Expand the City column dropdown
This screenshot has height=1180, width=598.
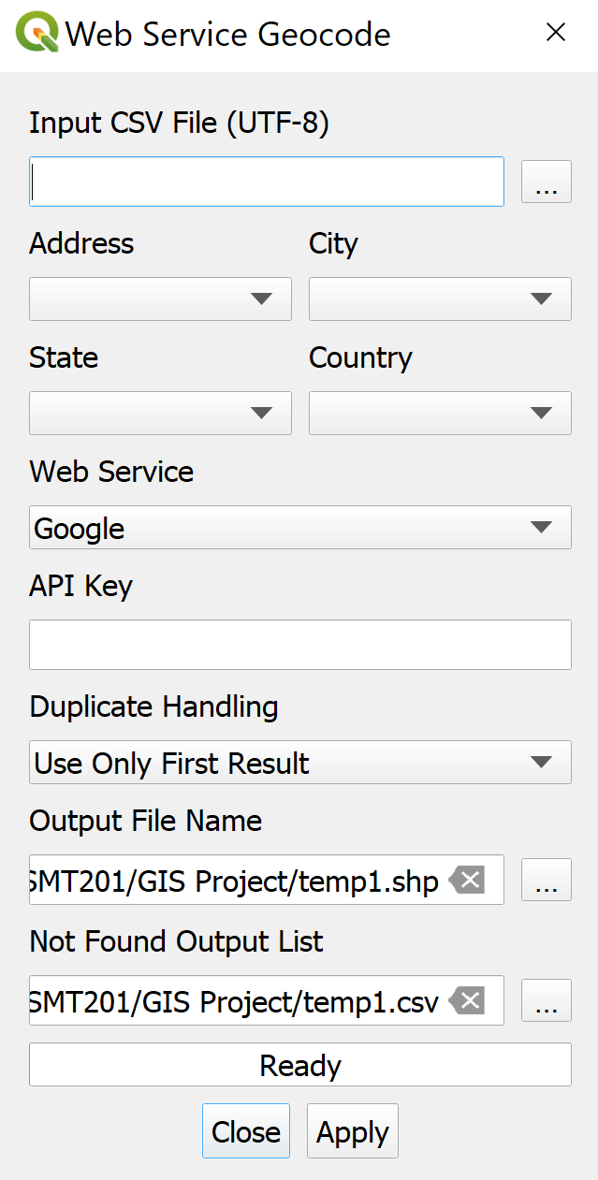[440, 299]
